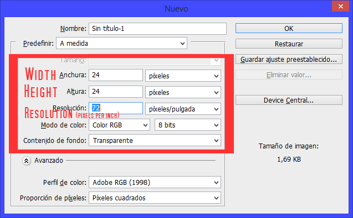Click the Nombre text field

tap(157, 29)
